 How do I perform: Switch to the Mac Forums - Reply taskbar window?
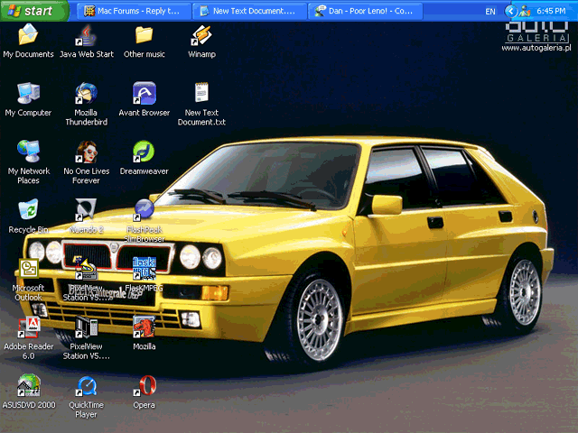134,11
